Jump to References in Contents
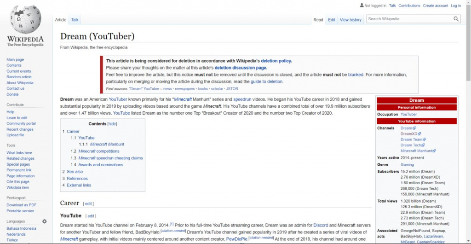This screenshot has height=244, width=471. [77, 179]
